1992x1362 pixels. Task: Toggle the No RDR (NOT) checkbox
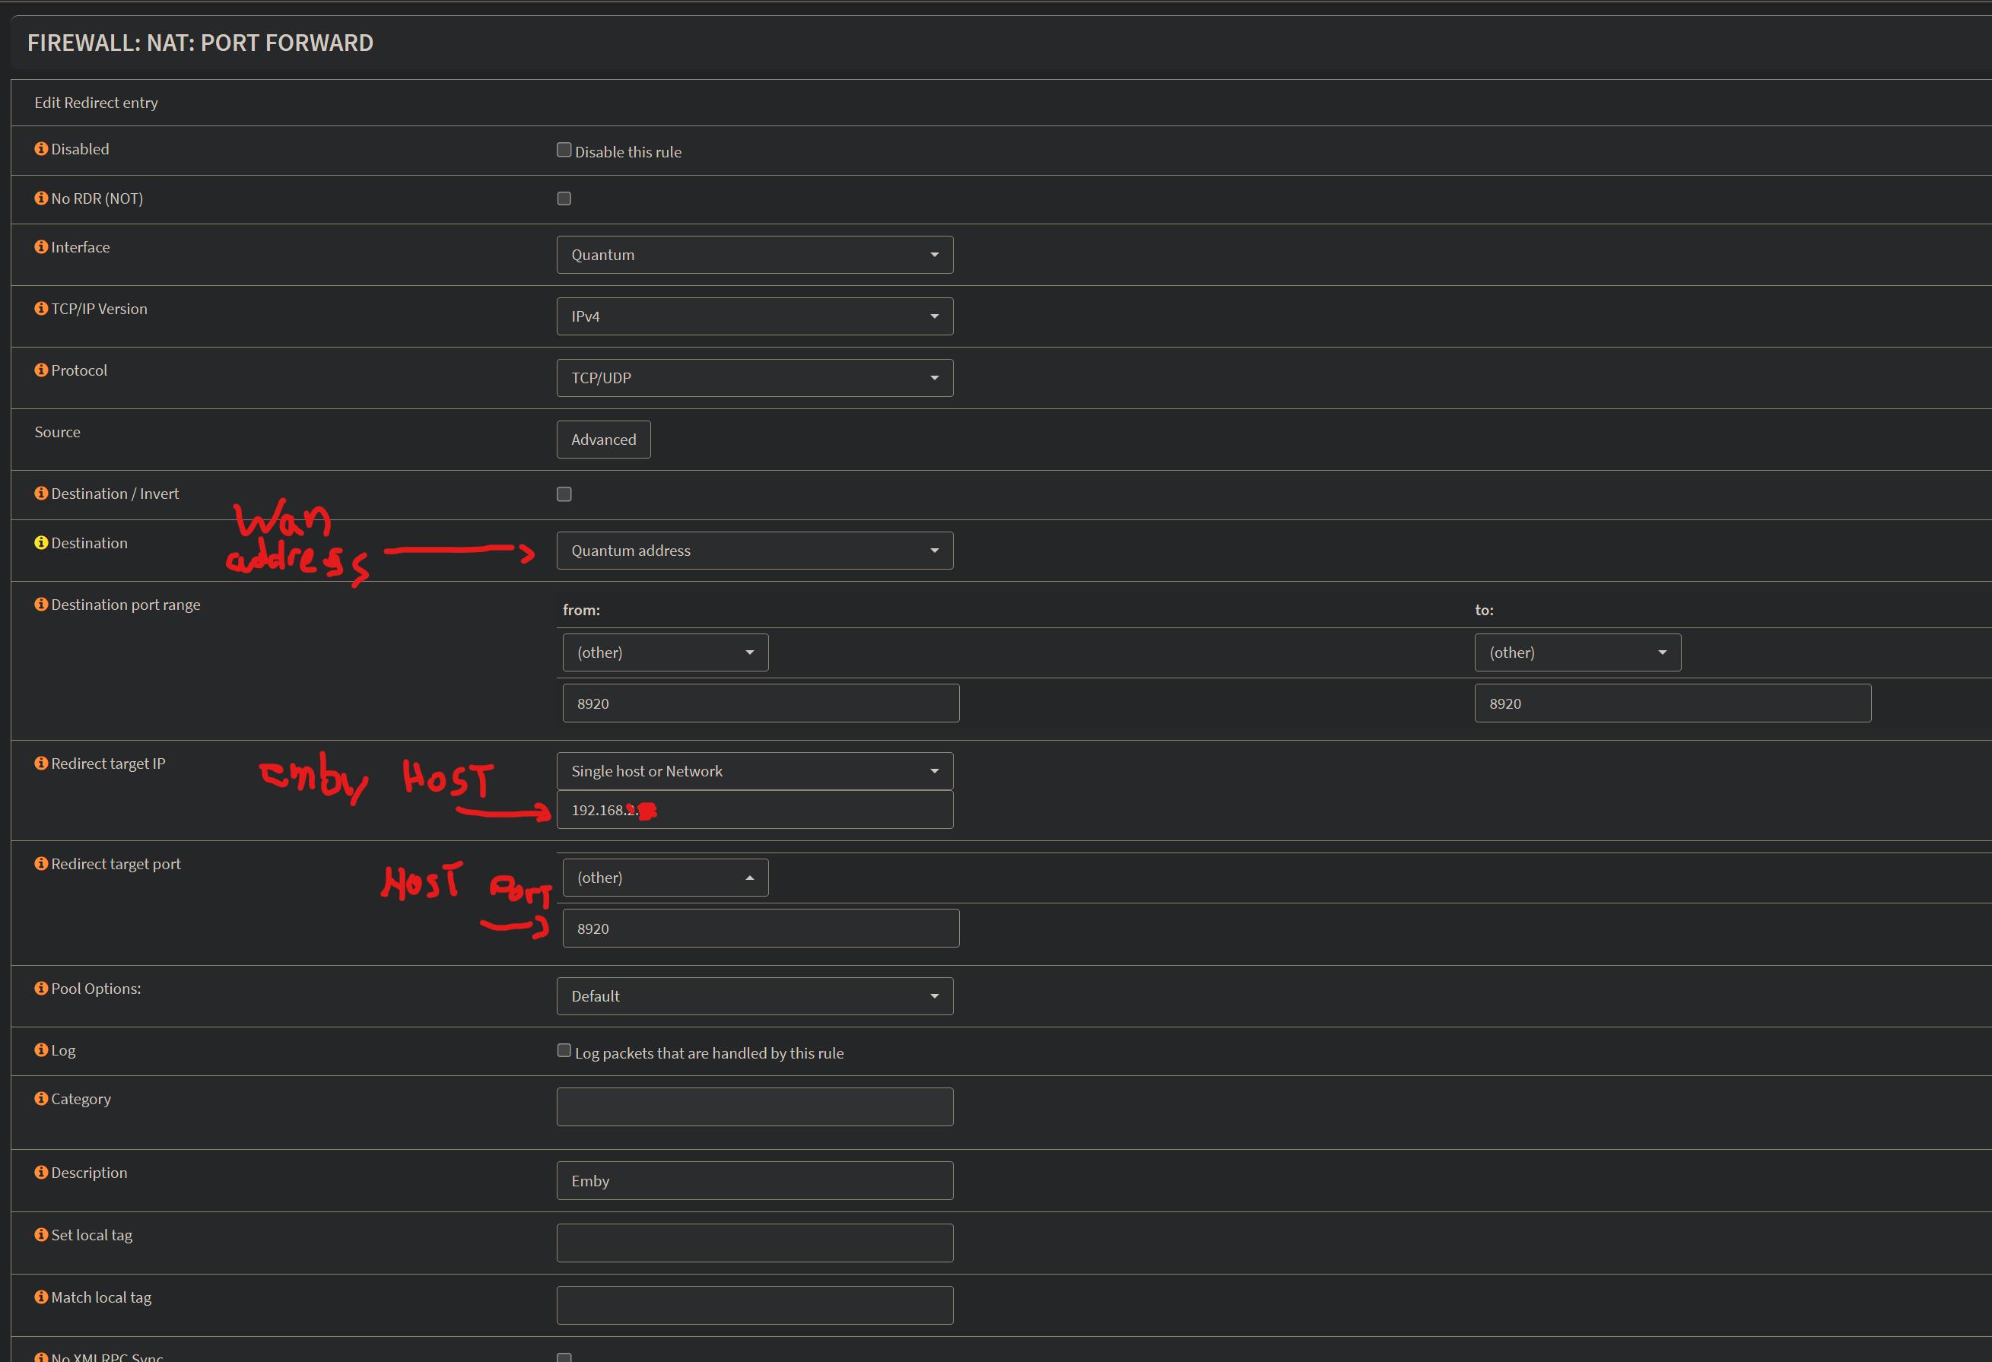564,198
